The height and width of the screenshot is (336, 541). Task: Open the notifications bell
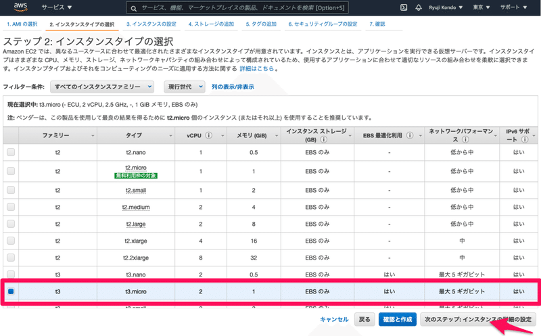[419, 7]
